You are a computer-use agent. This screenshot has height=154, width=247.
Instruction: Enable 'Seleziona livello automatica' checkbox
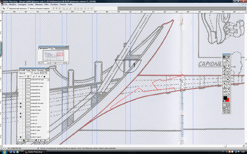tap(7, 9)
